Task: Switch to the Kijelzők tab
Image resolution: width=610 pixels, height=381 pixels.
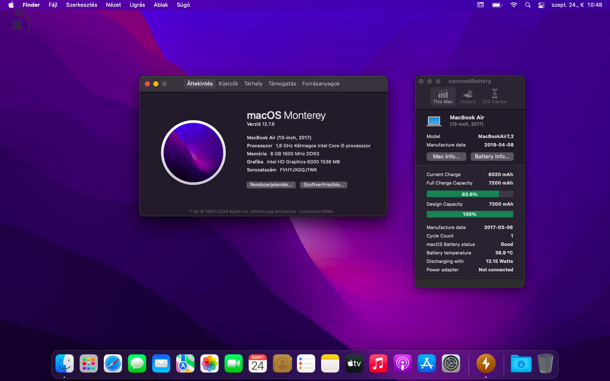Action: (228, 84)
